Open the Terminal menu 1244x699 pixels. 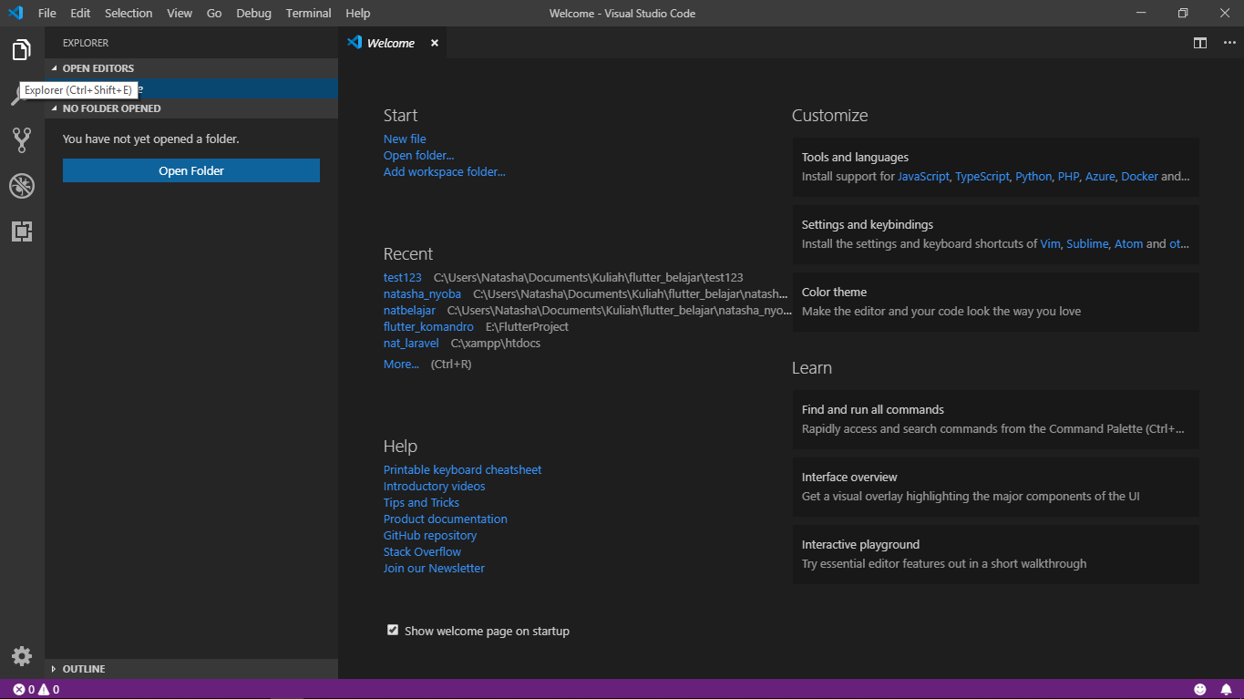coord(308,13)
